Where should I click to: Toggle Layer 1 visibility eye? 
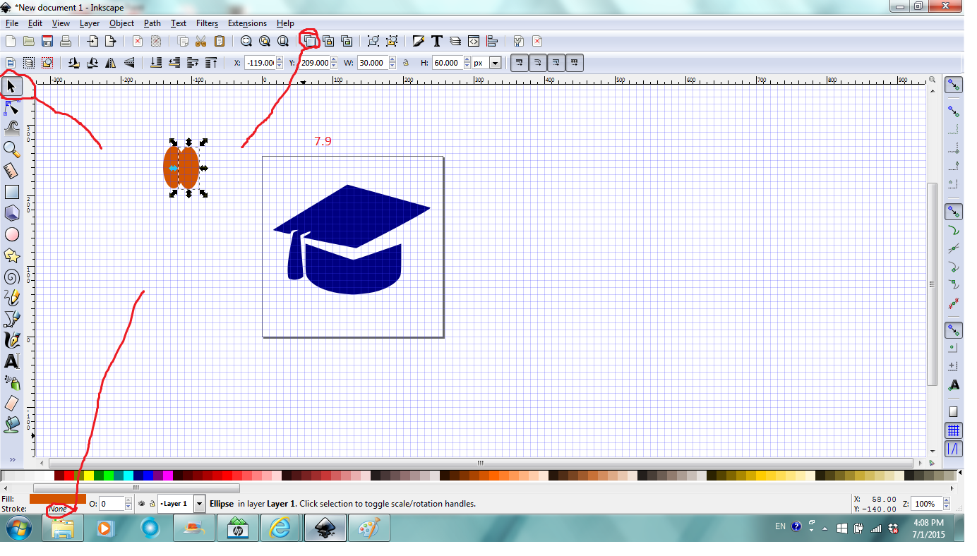pyautogui.click(x=141, y=504)
